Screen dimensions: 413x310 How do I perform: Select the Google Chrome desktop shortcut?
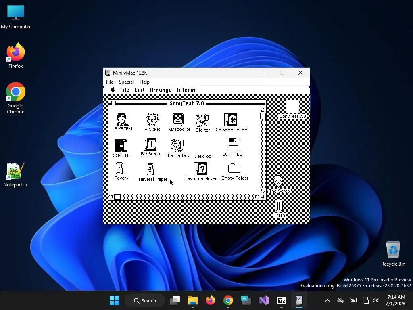pyautogui.click(x=16, y=98)
